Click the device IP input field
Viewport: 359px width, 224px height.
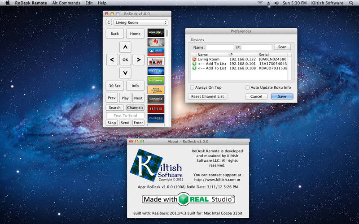[256, 47]
